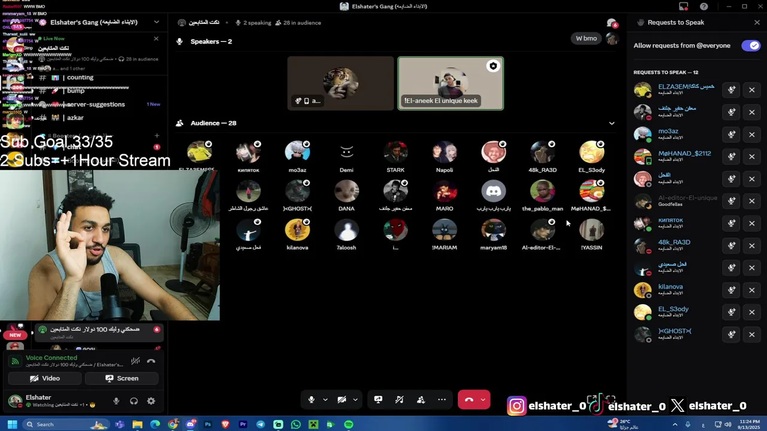Toggle Allow requests from @everyone switch
This screenshot has height=431, width=767.
751,45
